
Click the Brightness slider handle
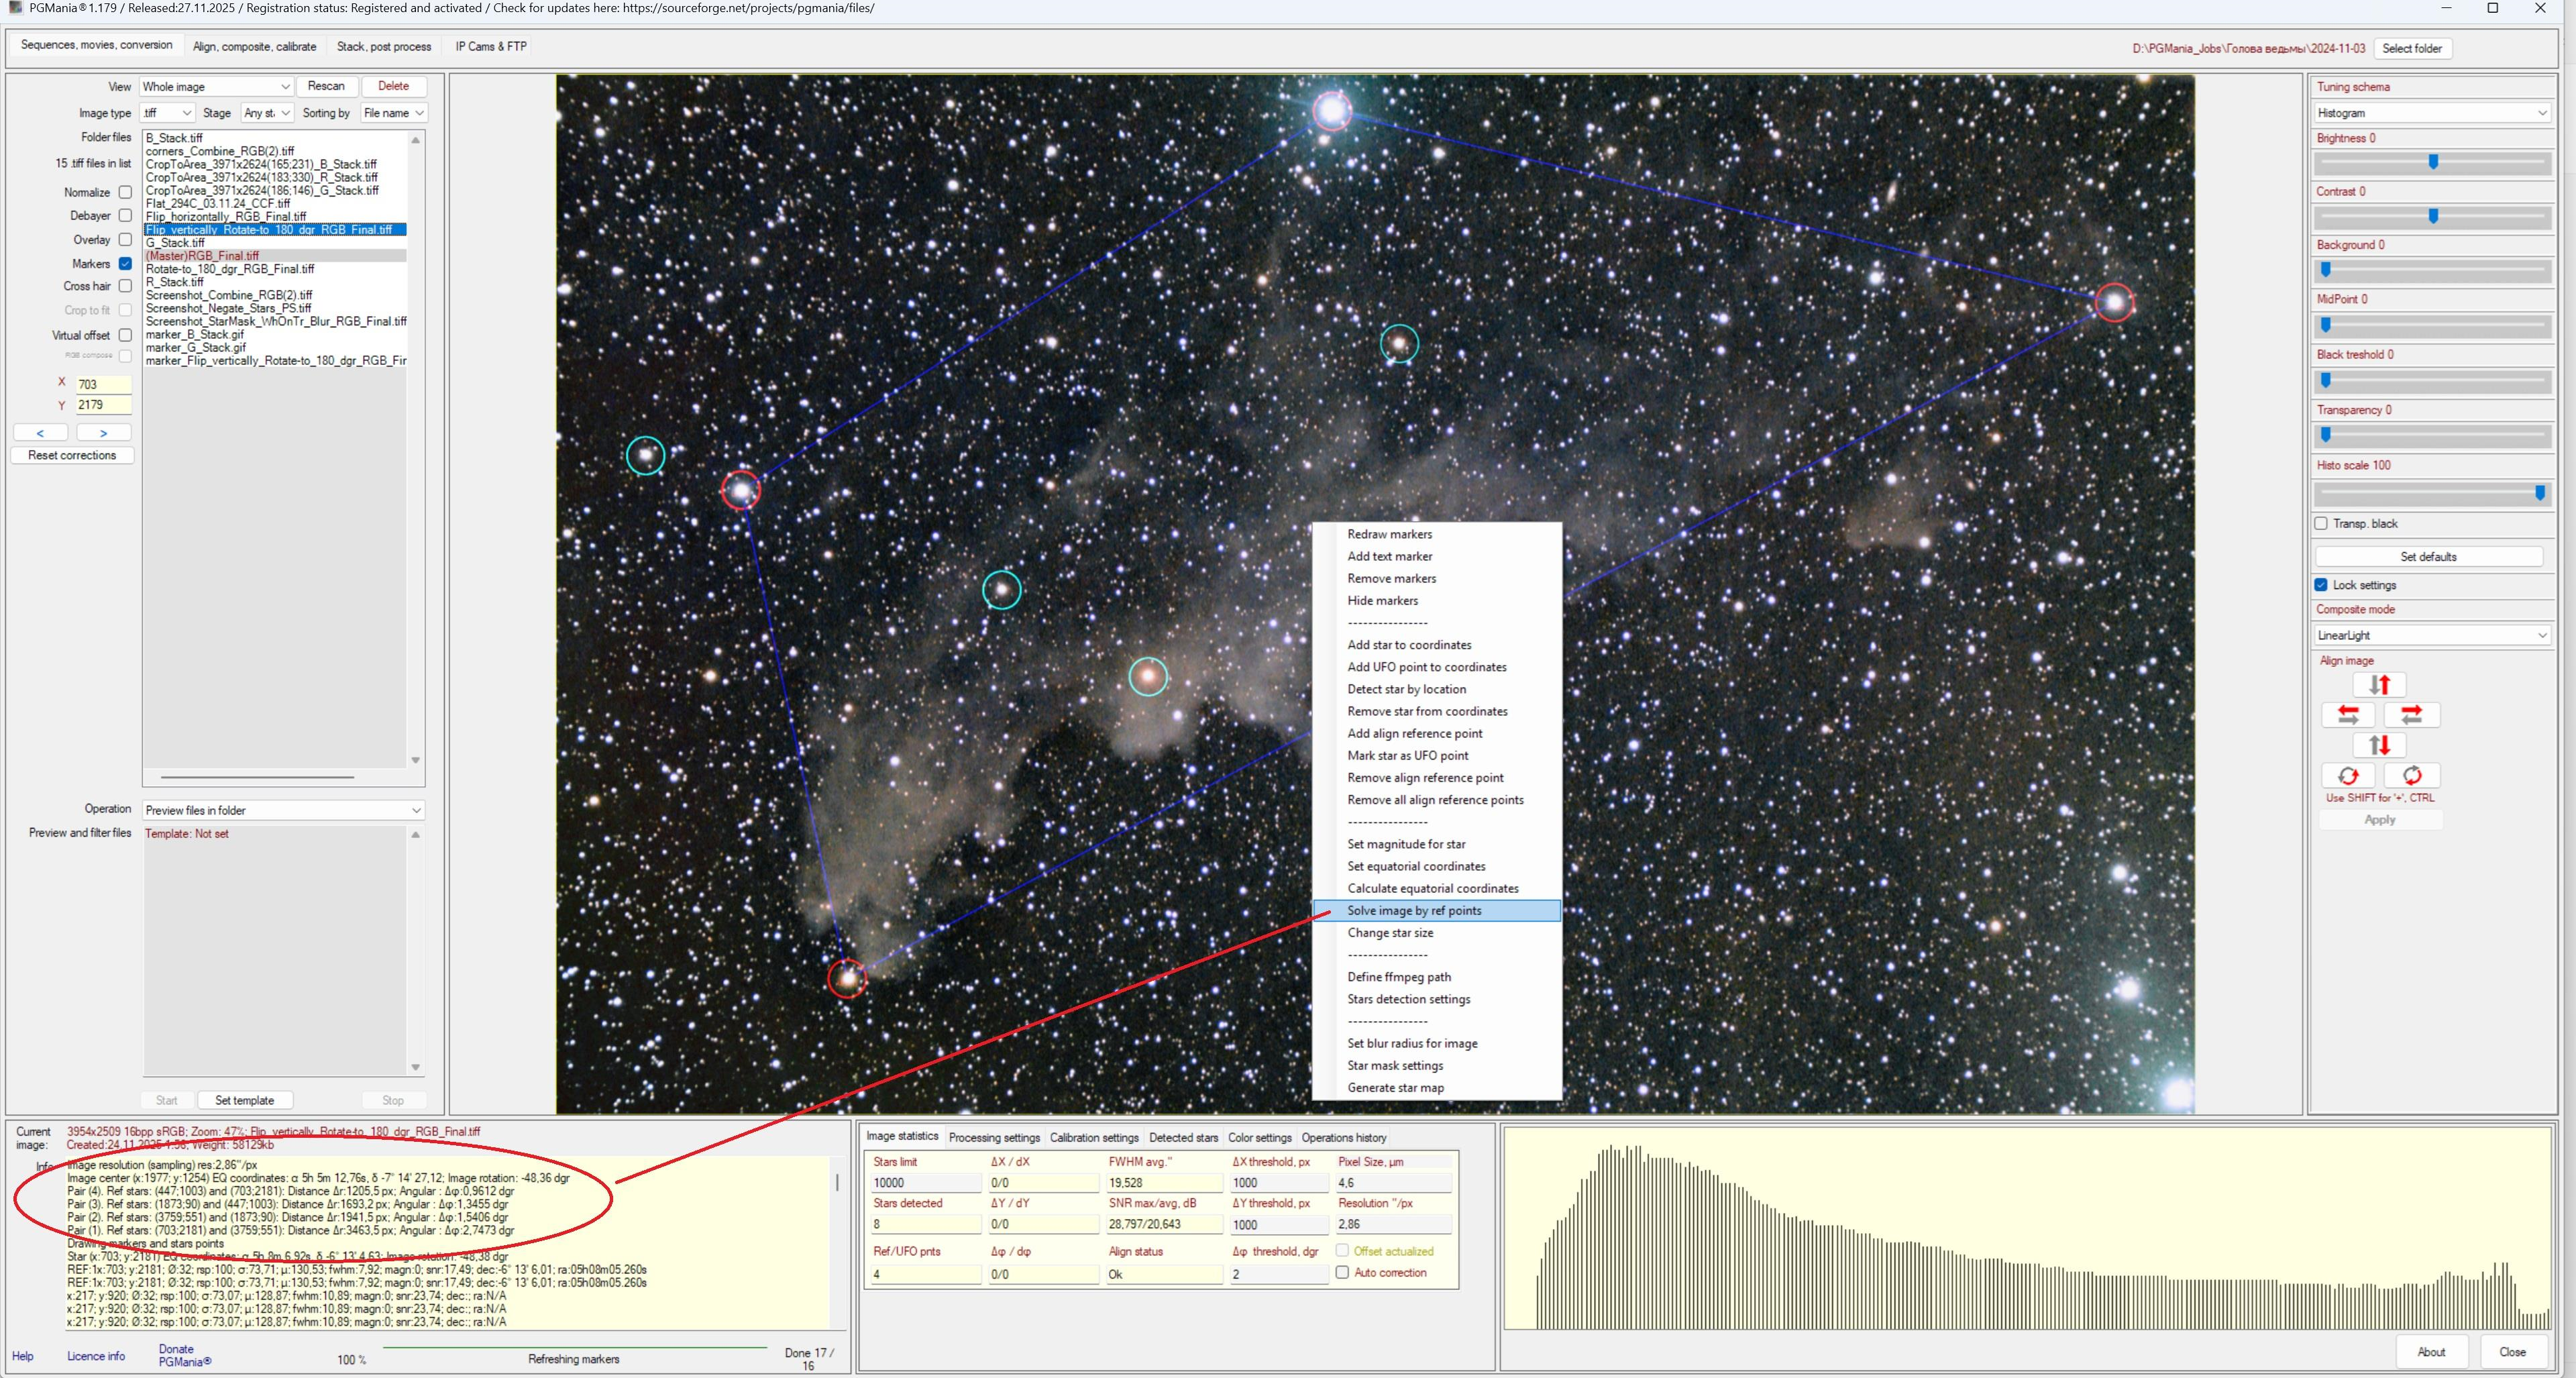coord(2433,162)
